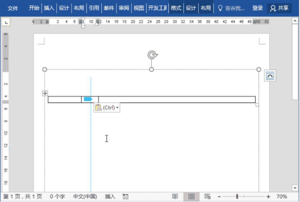Click the vertical scrollbar down arrow
The image size is (300, 202).
pos(295,188)
